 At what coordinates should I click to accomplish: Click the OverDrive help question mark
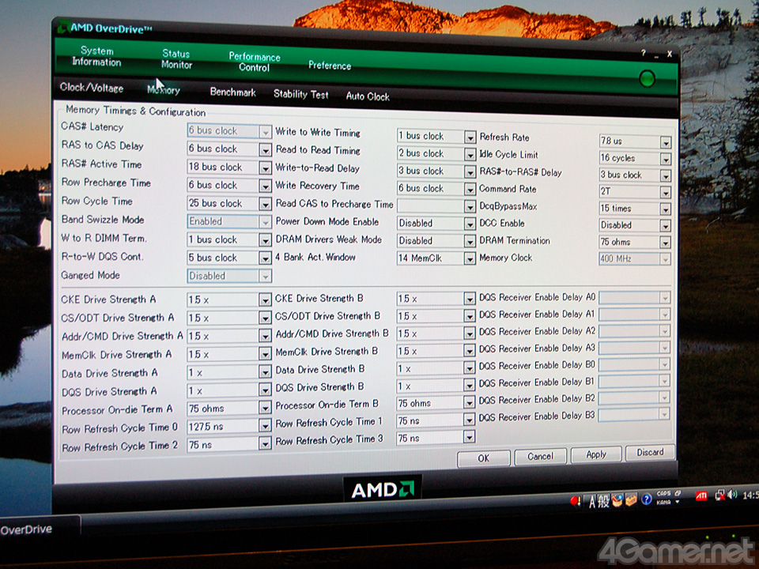click(x=644, y=53)
